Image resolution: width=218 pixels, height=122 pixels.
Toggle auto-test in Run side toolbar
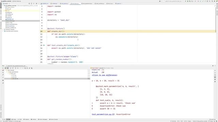[3, 73]
